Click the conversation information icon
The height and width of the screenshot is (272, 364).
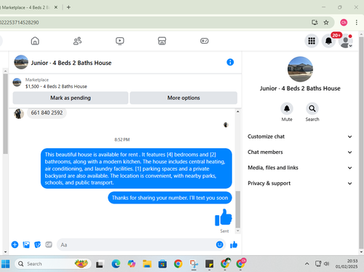[x=230, y=62]
